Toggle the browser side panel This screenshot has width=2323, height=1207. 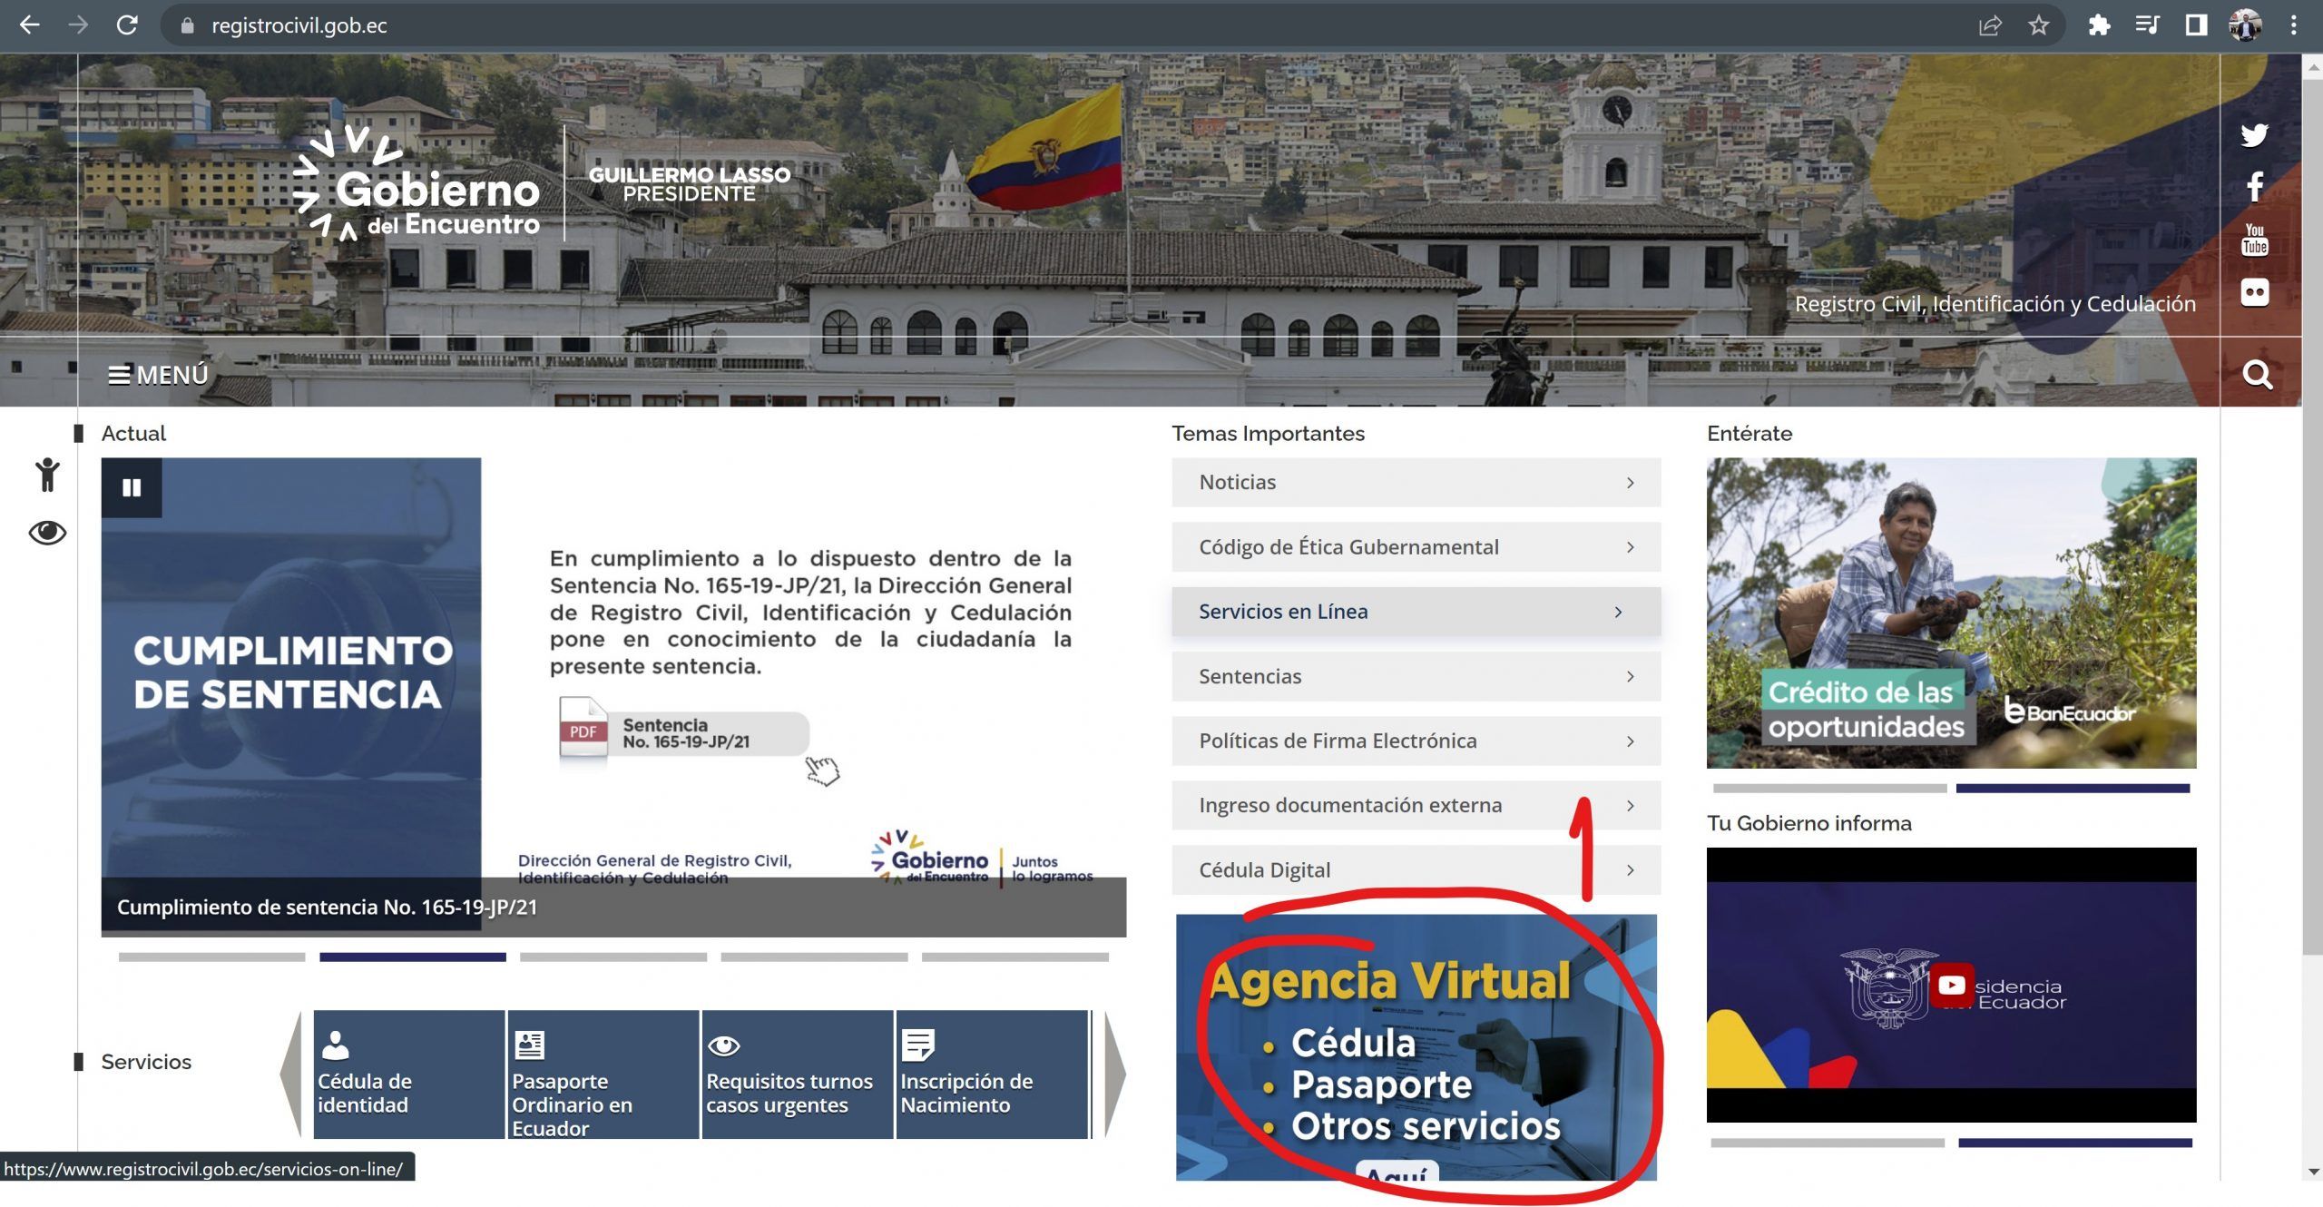point(2196,25)
